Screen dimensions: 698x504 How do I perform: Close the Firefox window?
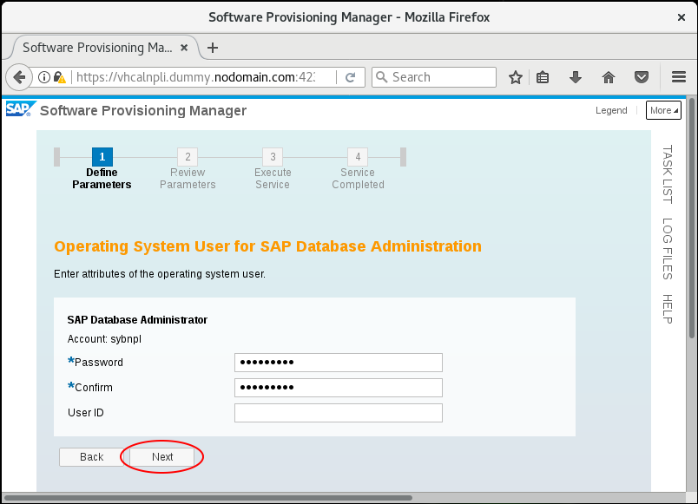tap(682, 17)
